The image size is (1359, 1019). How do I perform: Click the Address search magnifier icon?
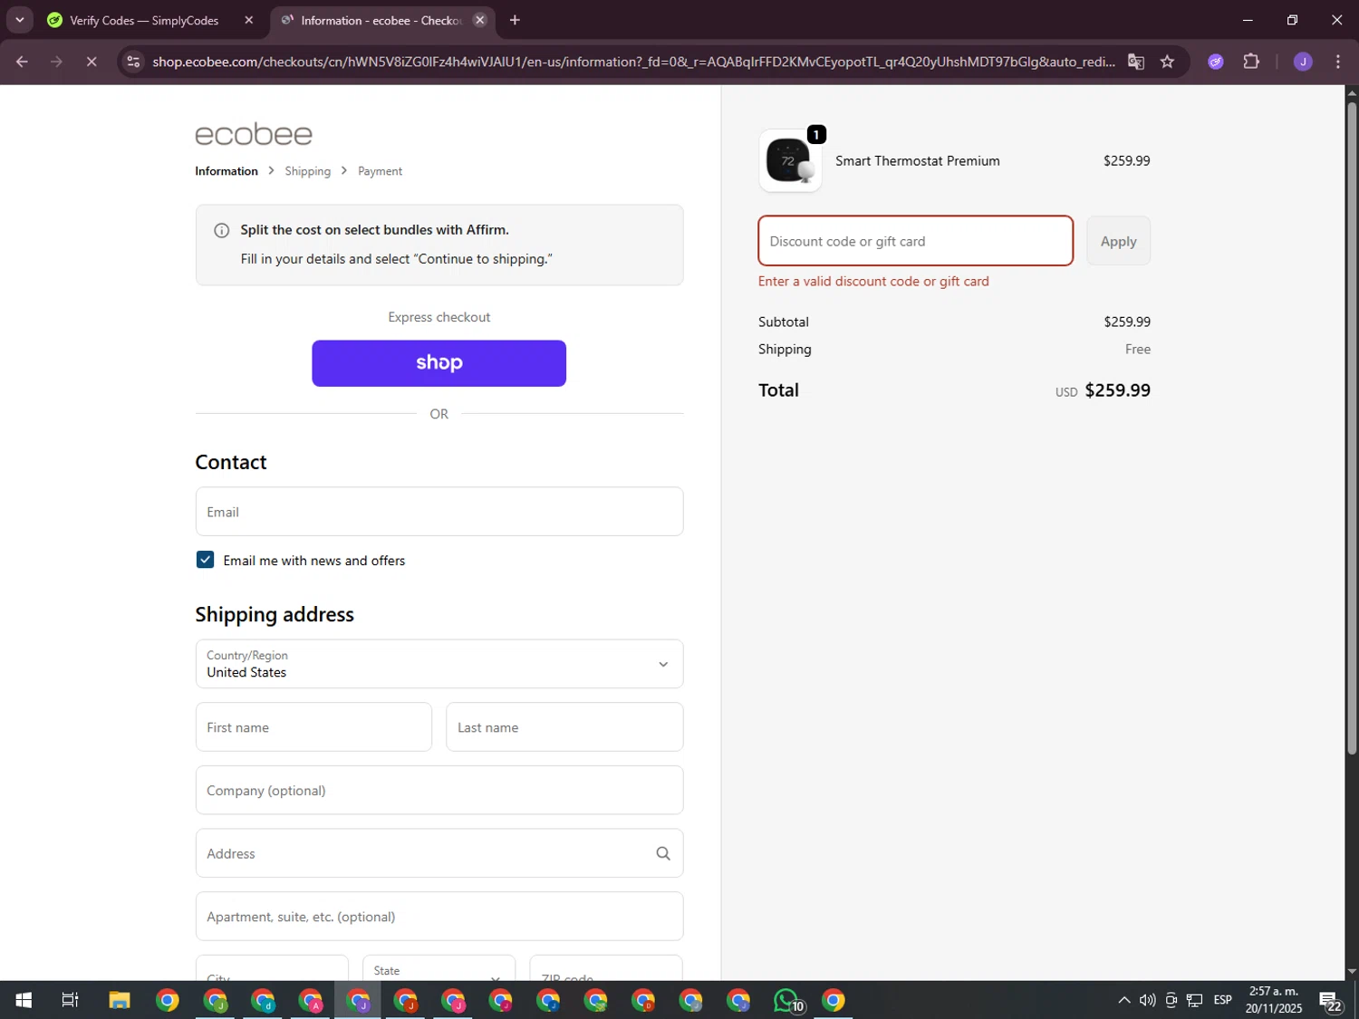663,853
